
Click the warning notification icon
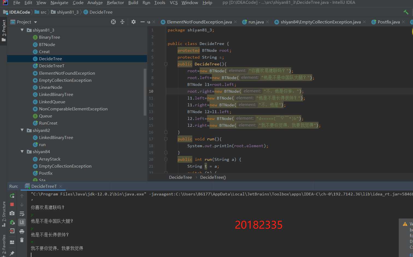click(x=405, y=224)
